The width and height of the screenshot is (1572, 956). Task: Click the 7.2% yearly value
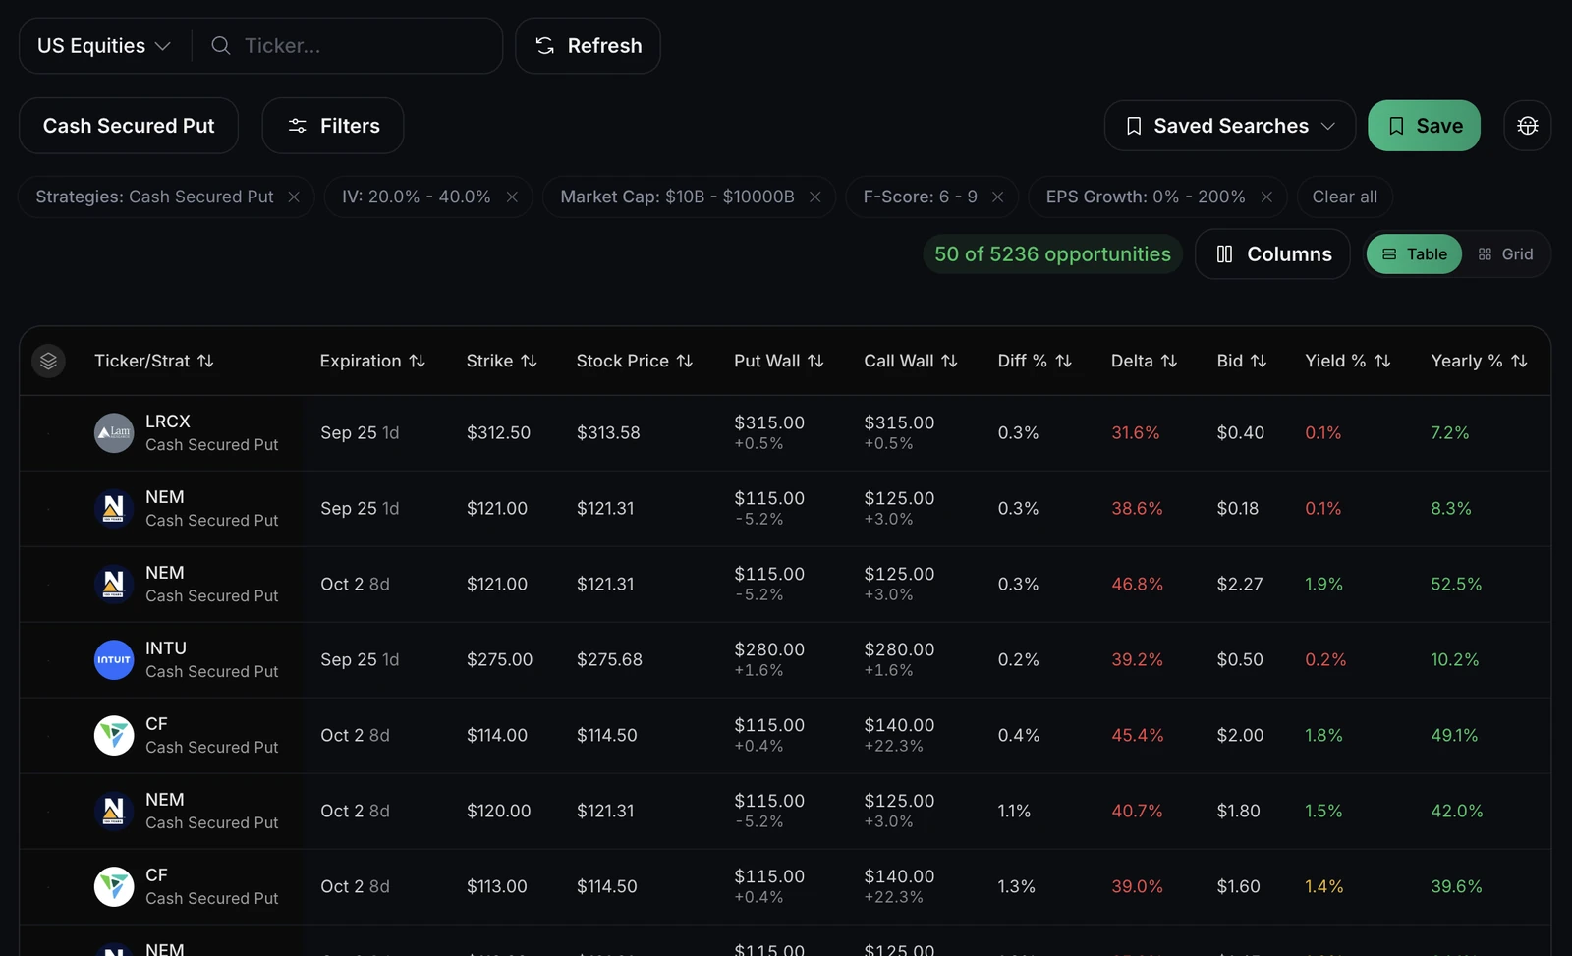click(x=1450, y=433)
